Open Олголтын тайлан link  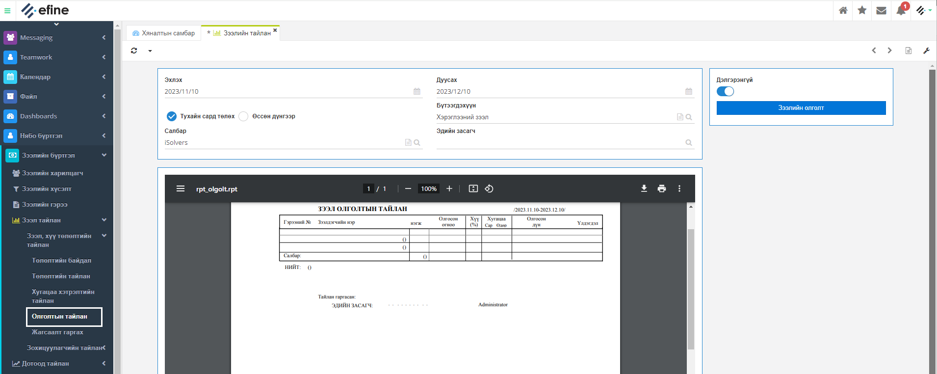pos(64,317)
